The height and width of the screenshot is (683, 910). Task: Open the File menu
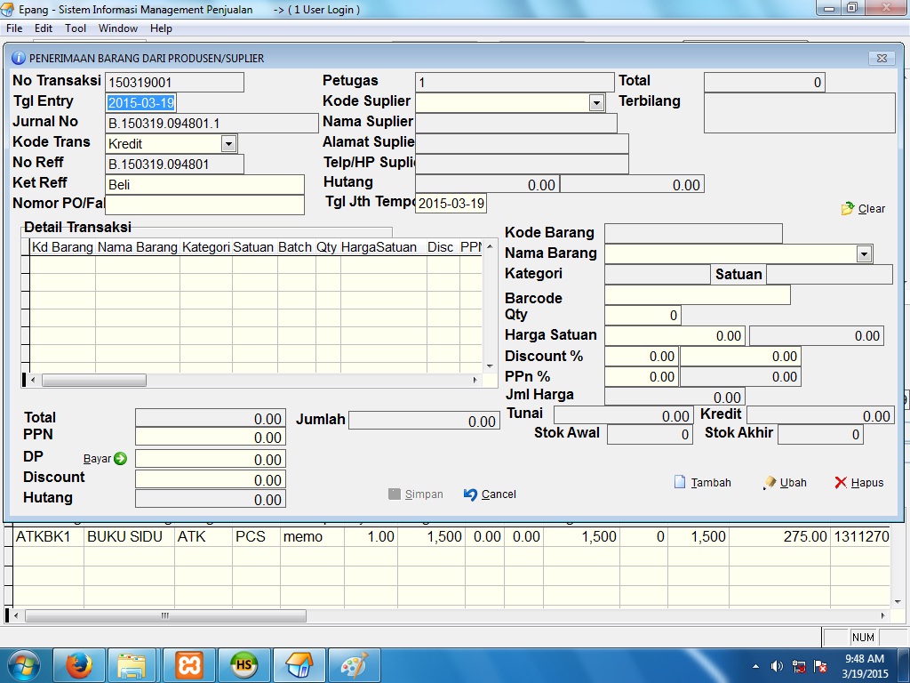click(x=14, y=28)
